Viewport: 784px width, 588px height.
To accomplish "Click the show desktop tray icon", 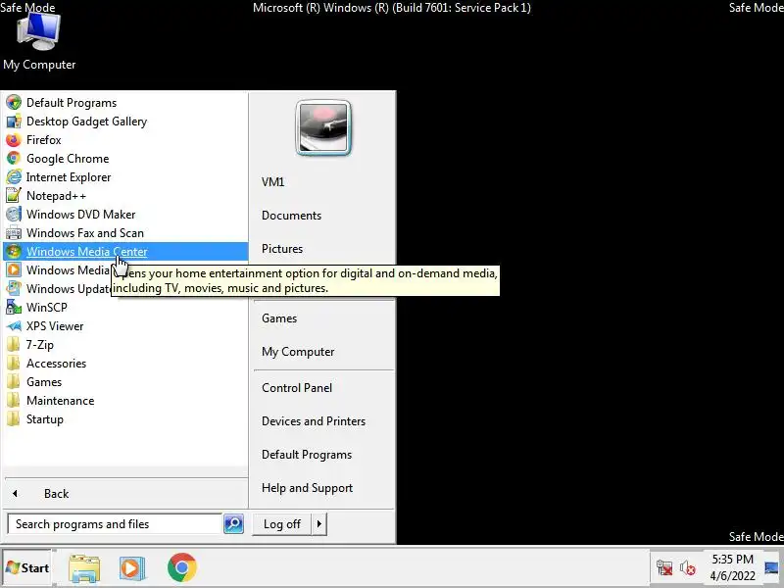I will [771, 568].
